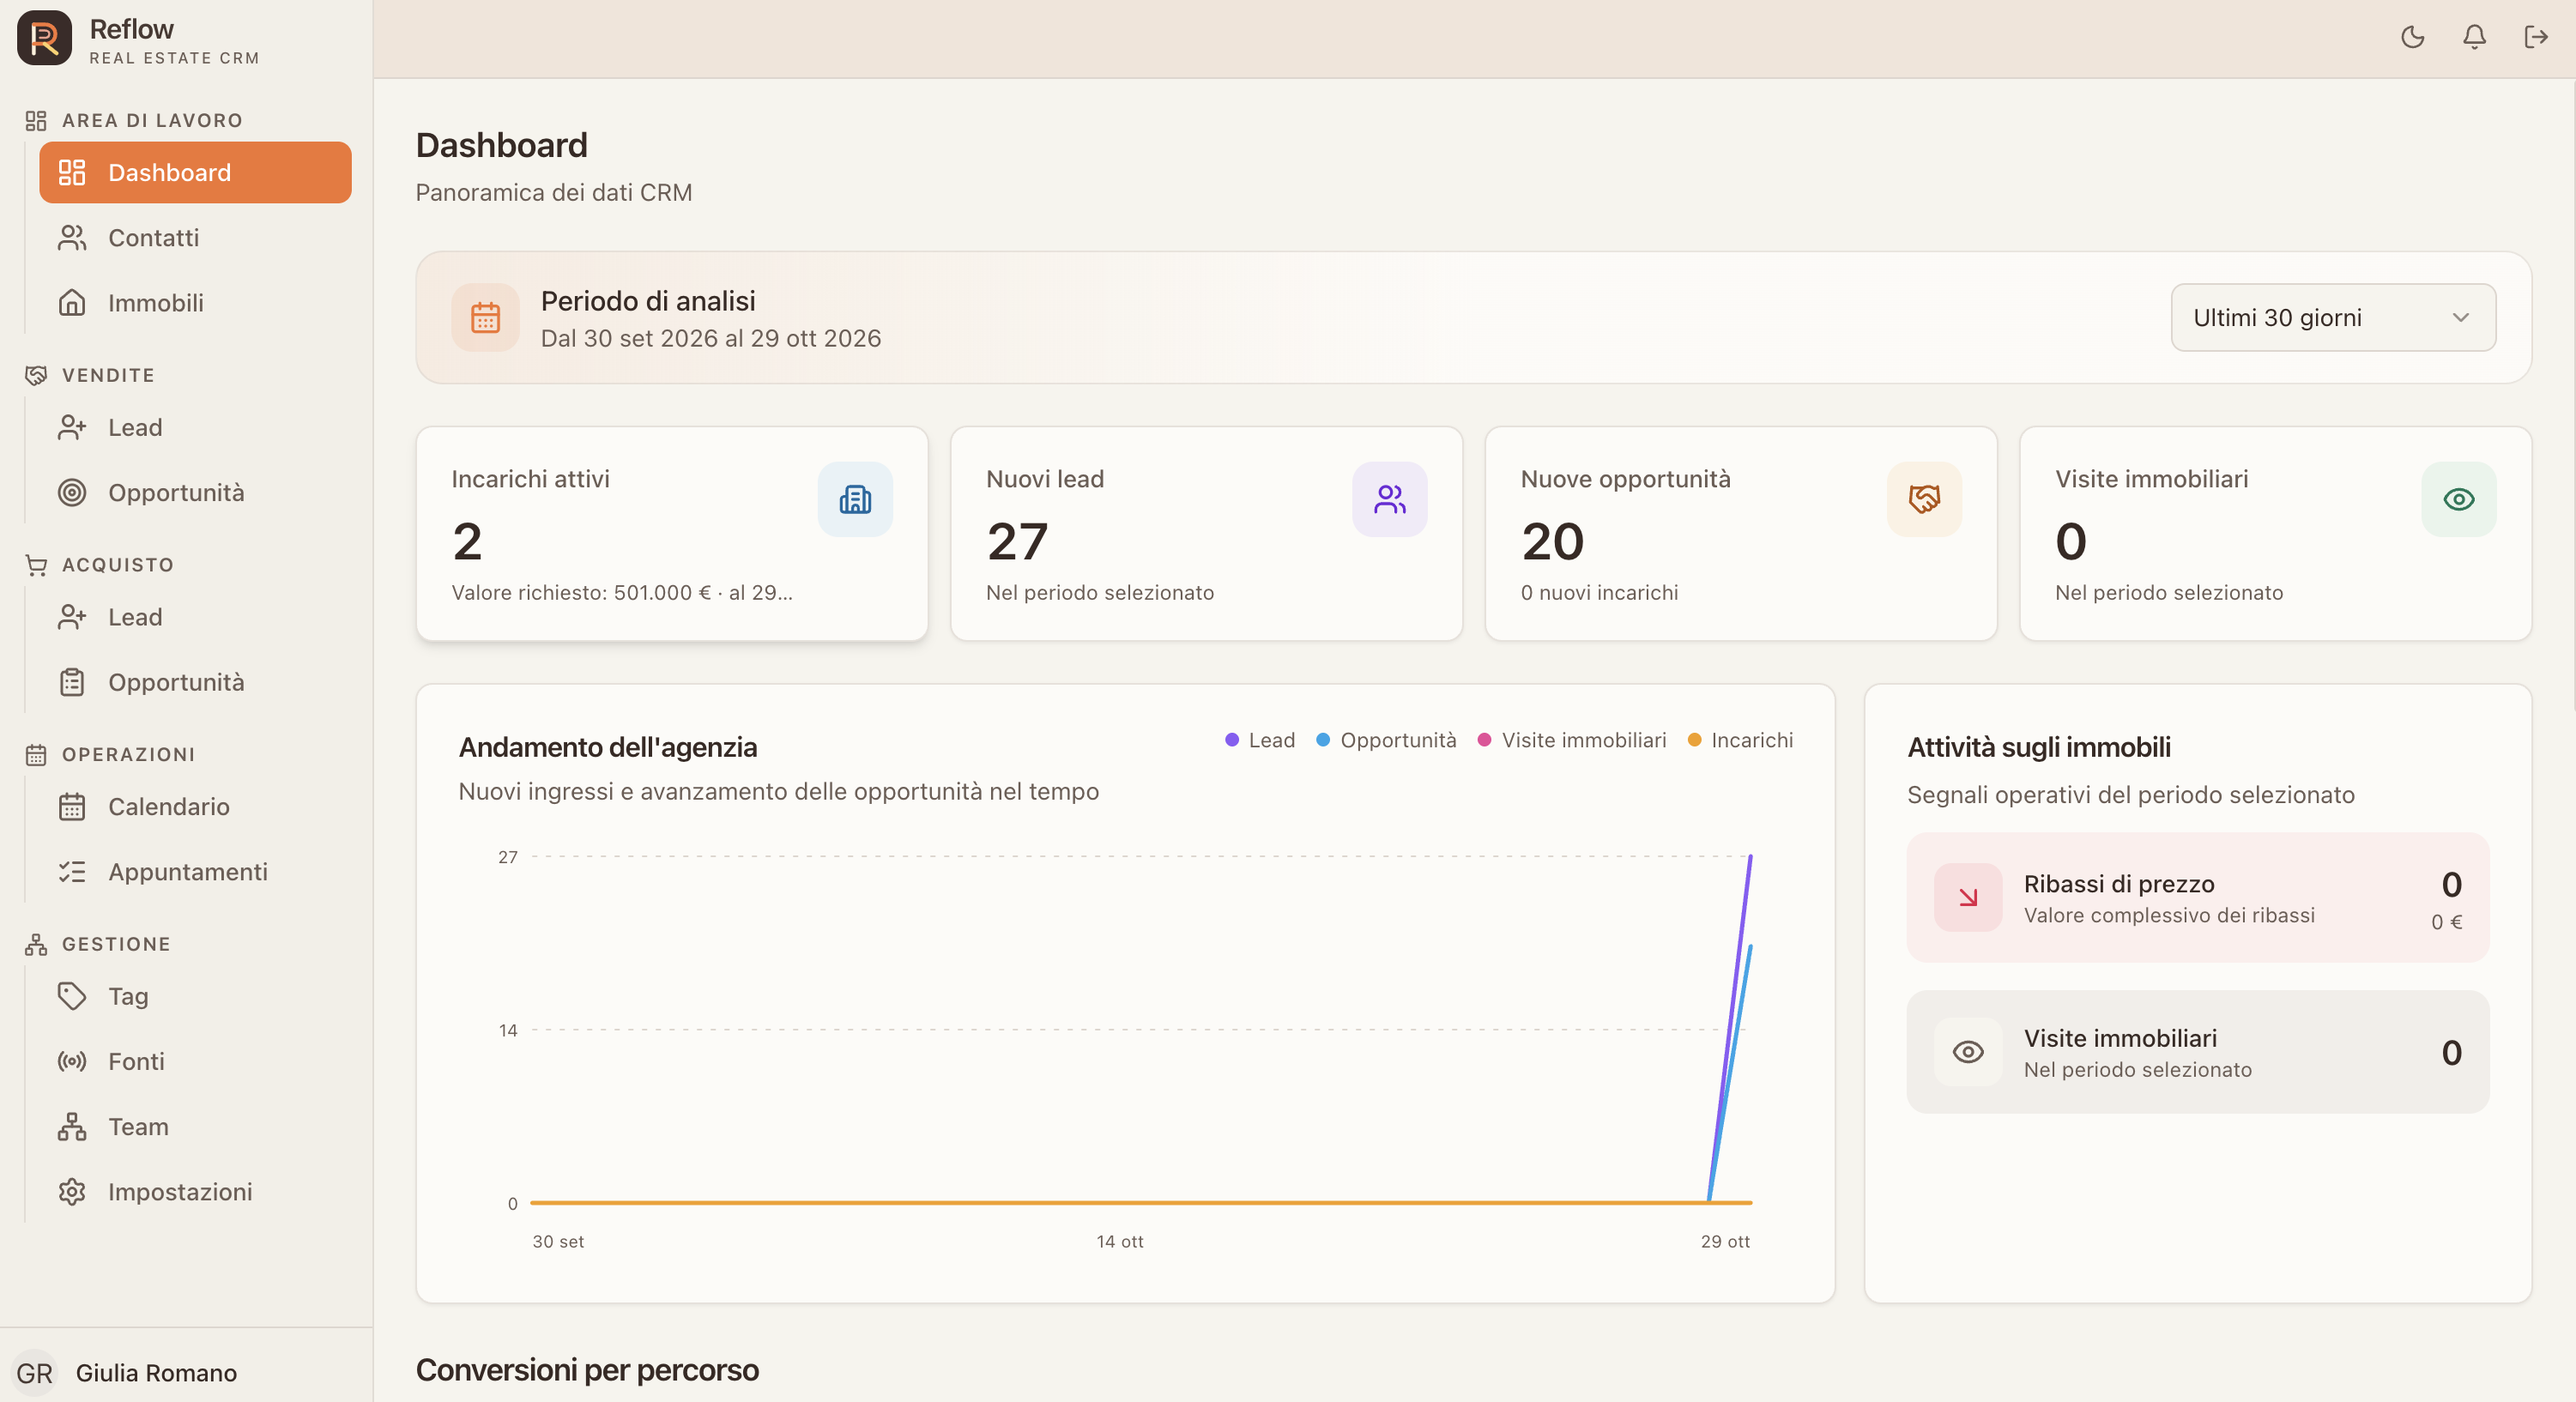Toggle the Incarichi series in chart legend
The image size is (2576, 1402).
[x=1740, y=740]
